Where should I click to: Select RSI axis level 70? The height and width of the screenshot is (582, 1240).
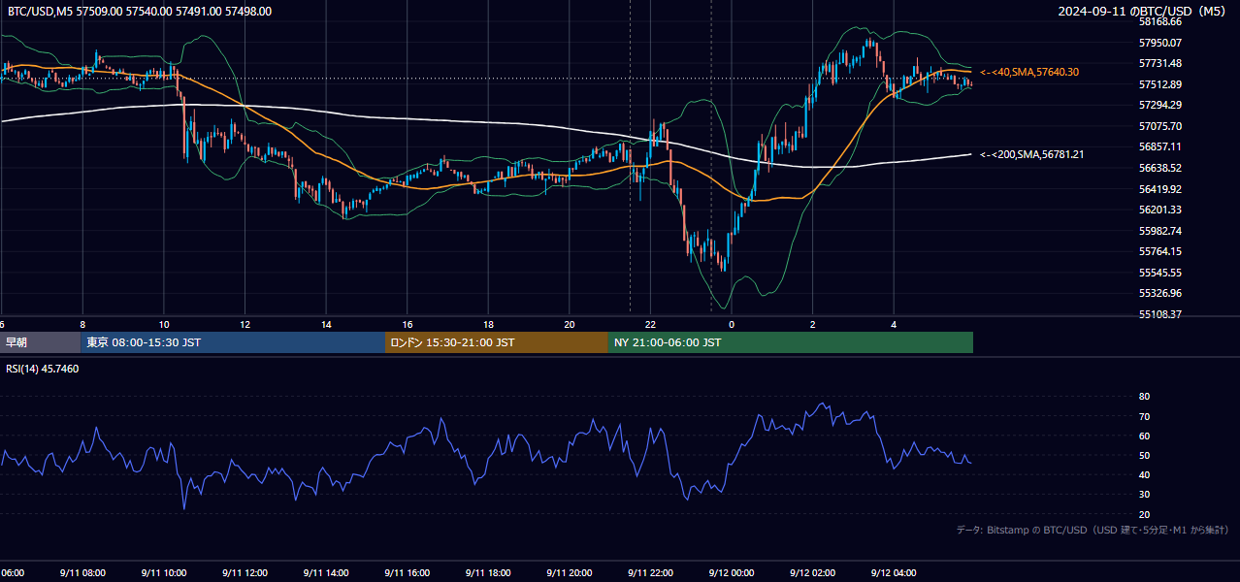tap(1144, 416)
